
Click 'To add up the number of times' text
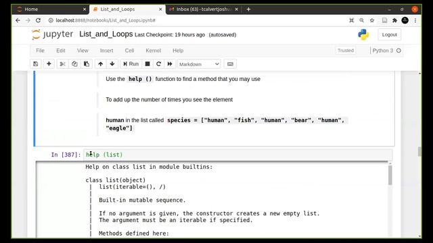(169, 99)
